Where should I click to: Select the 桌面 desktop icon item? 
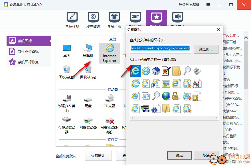[x=67, y=51]
